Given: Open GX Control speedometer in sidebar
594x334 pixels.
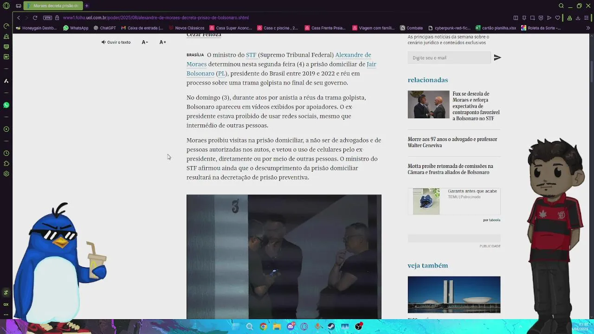Looking at the screenshot, I should pos(6,26).
